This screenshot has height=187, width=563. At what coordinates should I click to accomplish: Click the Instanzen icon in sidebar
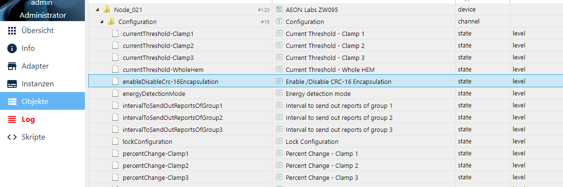tap(12, 84)
